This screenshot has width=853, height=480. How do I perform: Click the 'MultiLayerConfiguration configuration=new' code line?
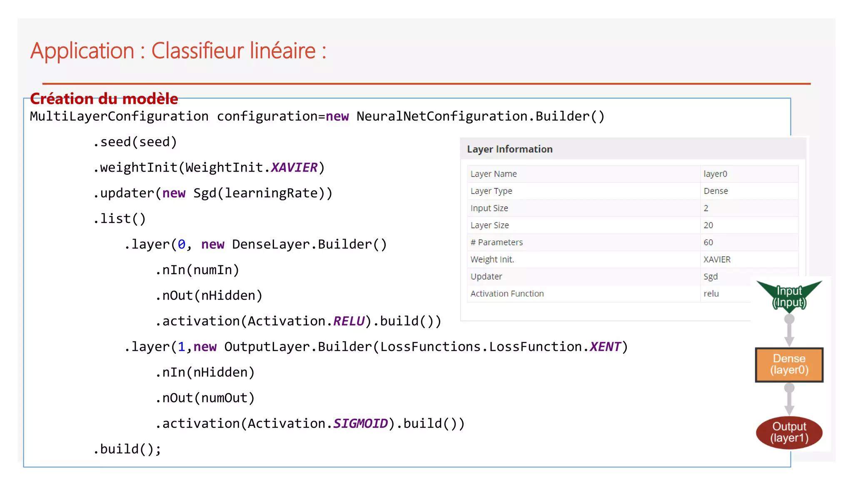click(x=317, y=116)
